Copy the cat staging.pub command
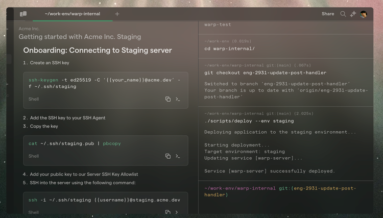The image size is (383, 218). pyautogui.click(x=167, y=156)
